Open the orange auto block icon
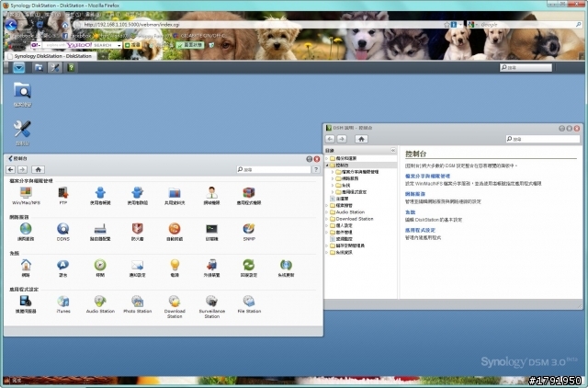 coord(175,229)
